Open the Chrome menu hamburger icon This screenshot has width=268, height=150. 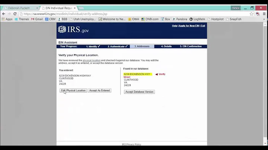coord(264,14)
